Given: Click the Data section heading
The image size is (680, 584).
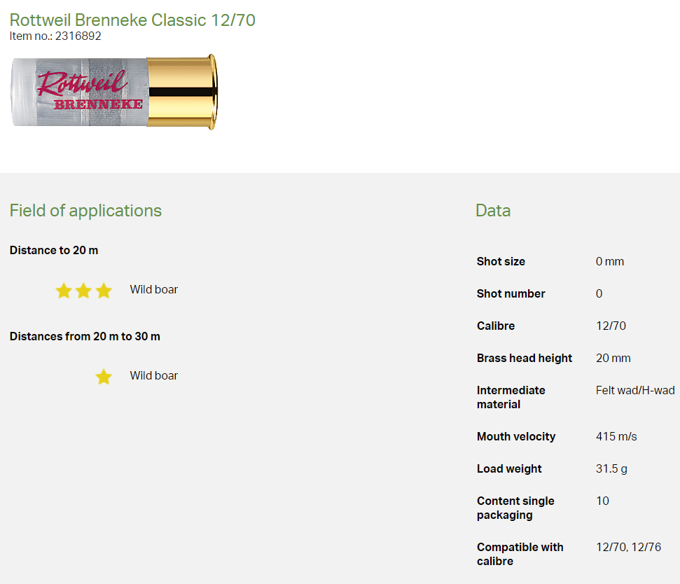Looking at the screenshot, I should point(493,211).
